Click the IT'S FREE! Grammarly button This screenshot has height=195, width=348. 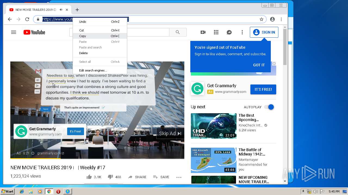pos(263,89)
